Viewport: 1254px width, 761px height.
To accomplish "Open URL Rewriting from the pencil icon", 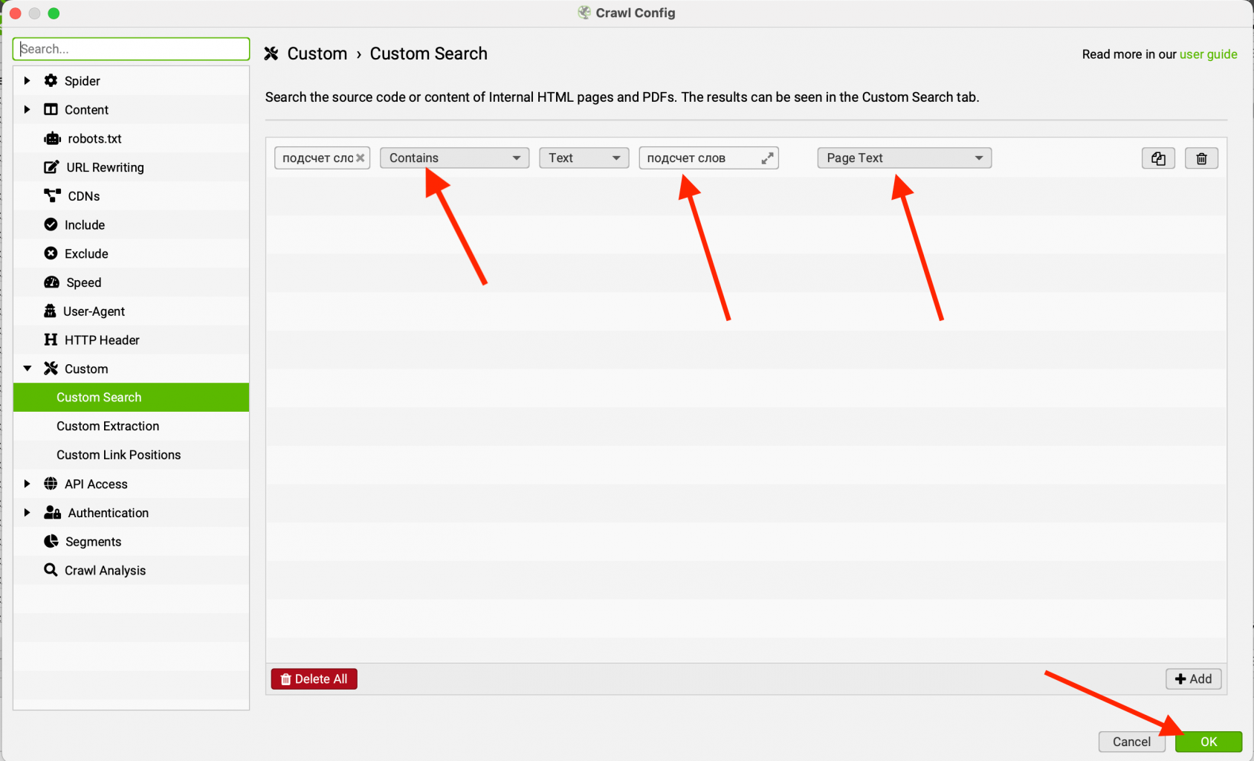I will (51, 167).
